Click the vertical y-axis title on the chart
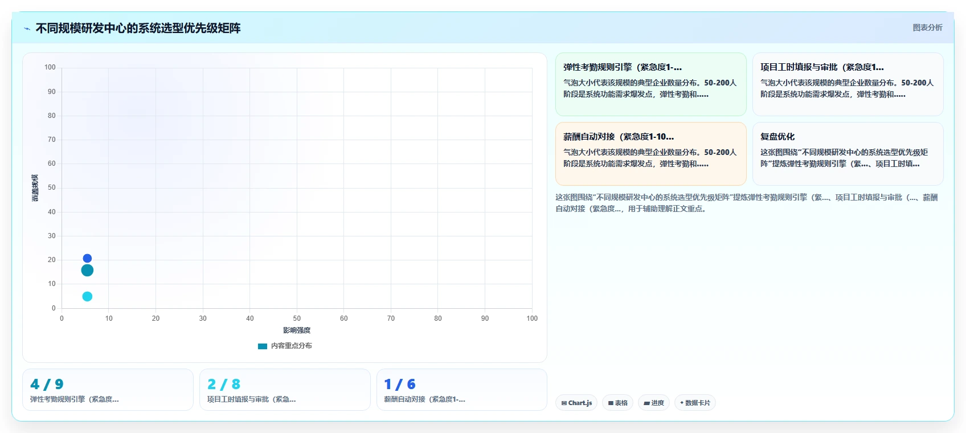 point(35,188)
